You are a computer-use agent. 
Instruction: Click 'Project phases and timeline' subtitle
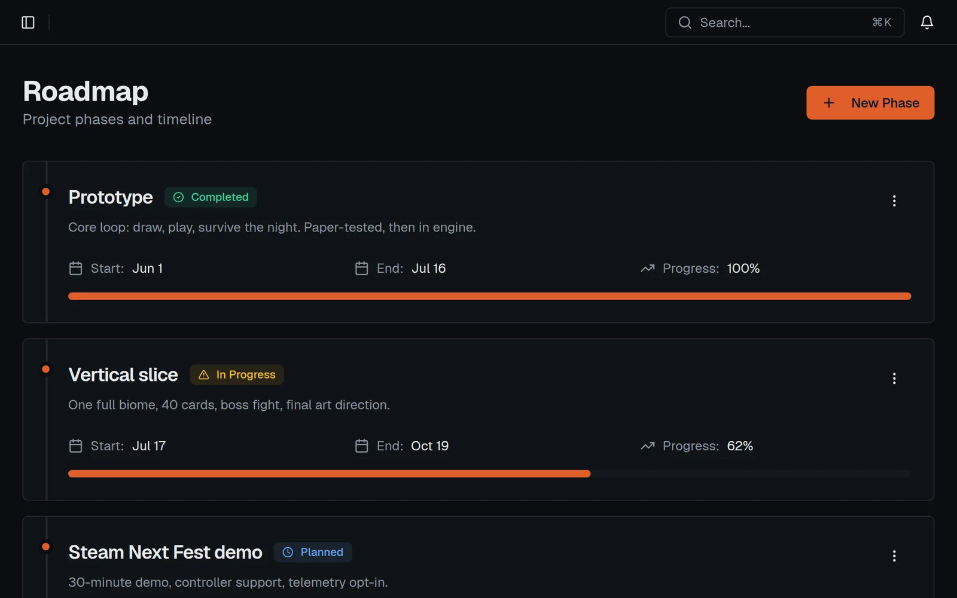pos(117,120)
